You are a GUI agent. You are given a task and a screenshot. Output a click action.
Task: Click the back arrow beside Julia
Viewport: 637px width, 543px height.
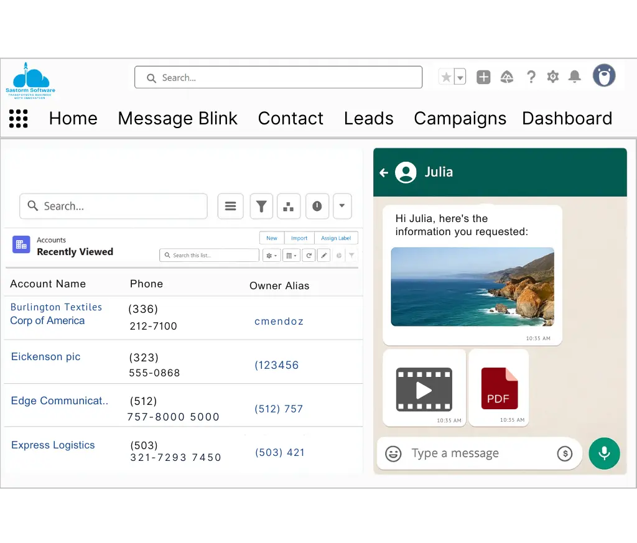click(384, 172)
